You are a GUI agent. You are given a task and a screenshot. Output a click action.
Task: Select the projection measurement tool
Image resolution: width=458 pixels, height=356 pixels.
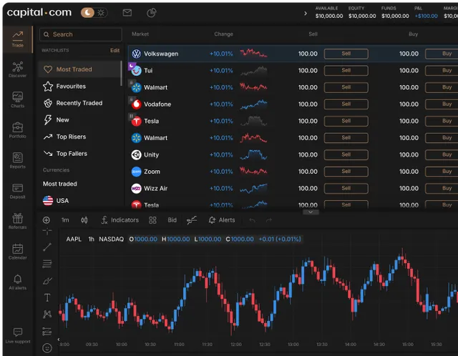47,331
